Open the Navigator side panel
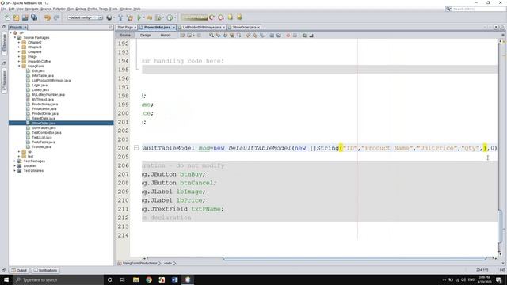Viewport: 507px width, 285px height. 4,80
